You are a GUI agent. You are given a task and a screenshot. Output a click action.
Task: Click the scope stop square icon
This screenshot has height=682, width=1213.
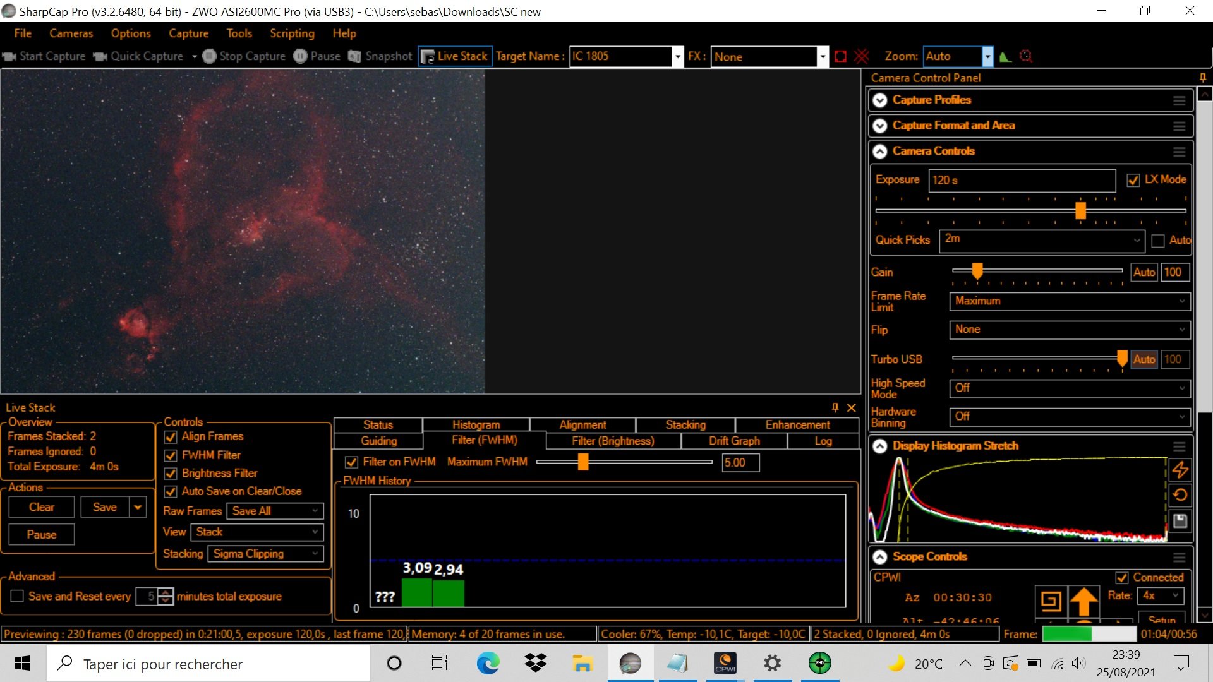(1051, 601)
